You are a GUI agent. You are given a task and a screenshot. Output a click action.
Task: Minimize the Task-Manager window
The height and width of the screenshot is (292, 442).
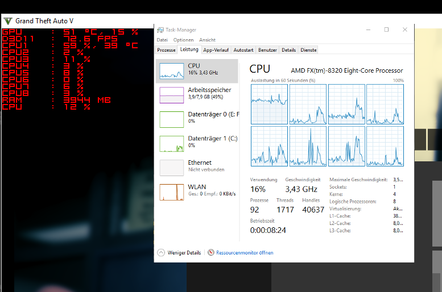tap(368, 30)
